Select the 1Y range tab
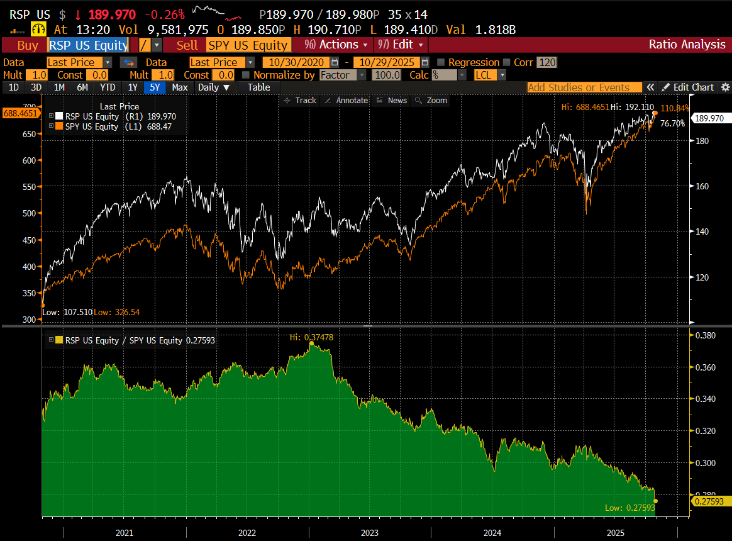The image size is (732, 541). 133,87
